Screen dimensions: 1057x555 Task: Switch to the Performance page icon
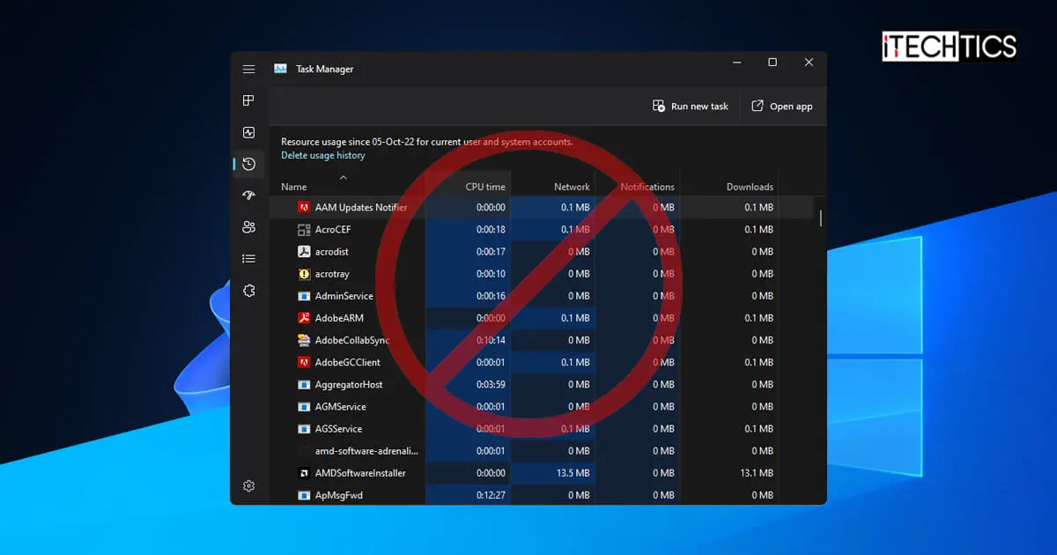click(249, 132)
